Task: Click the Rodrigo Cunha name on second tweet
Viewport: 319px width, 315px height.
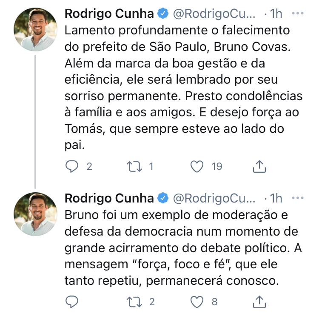Action: pyautogui.click(x=109, y=198)
